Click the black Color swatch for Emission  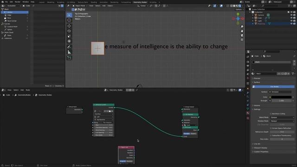(x=282, y=97)
